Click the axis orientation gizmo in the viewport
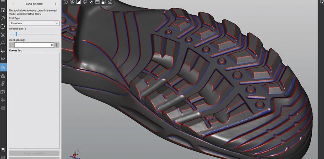The height and width of the screenshot is (159, 324). coord(75,155)
